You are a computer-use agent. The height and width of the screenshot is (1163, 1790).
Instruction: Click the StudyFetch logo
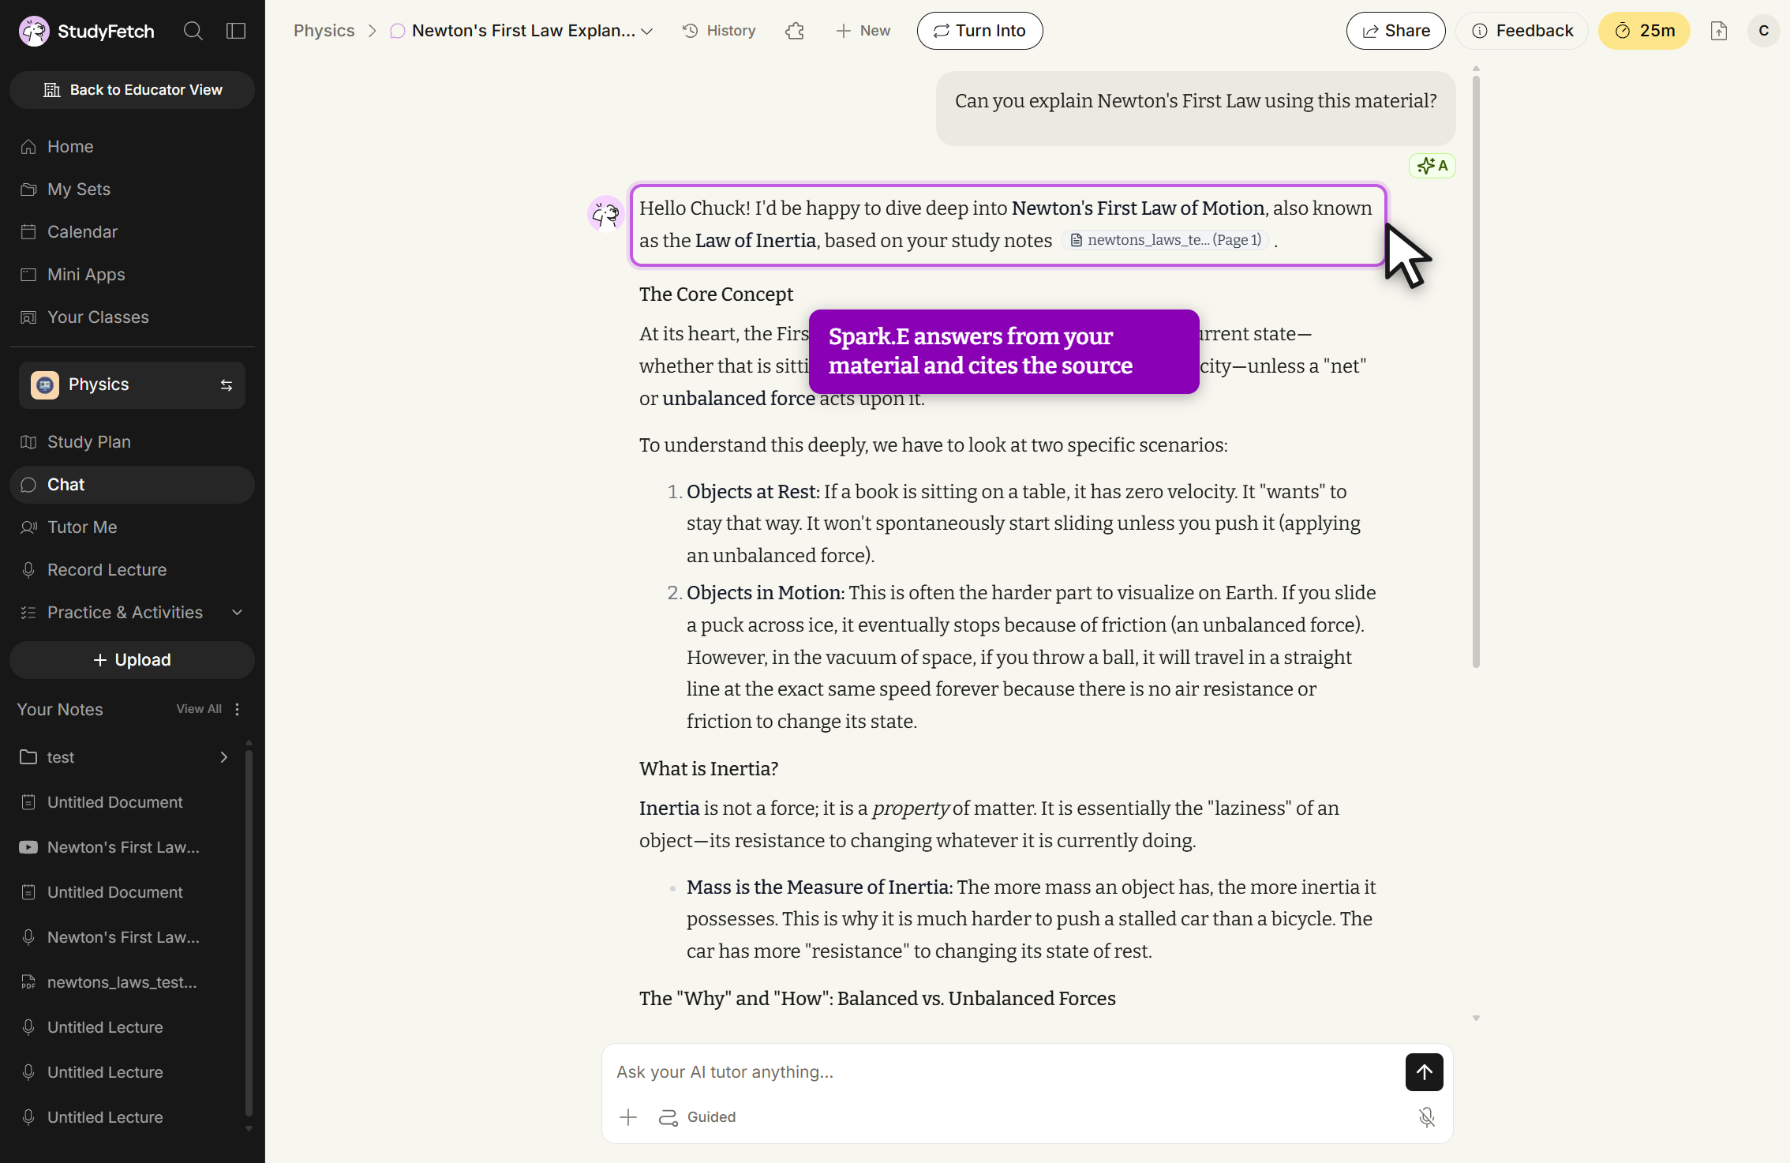pos(87,31)
